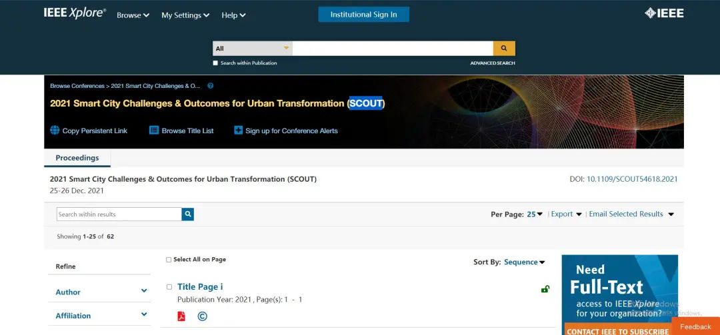Click Publication Year: 2021 text

point(215,300)
